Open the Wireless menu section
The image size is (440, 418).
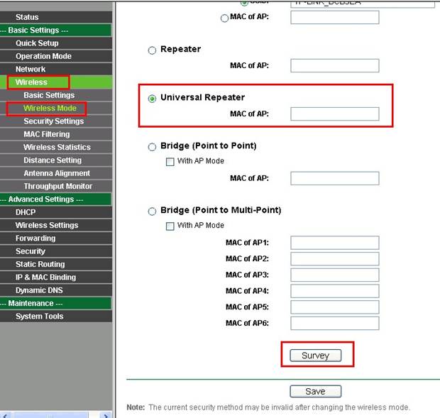pyautogui.click(x=31, y=82)
